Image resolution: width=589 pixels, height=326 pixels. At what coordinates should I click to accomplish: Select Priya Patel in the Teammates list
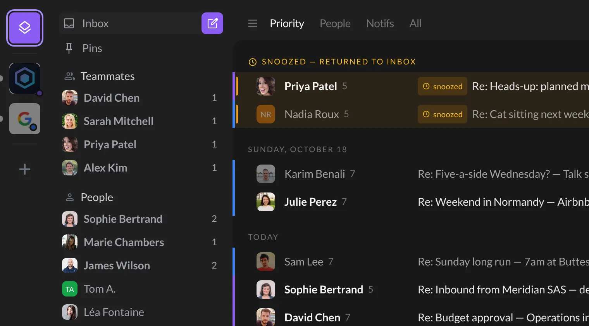pos(141,144)
